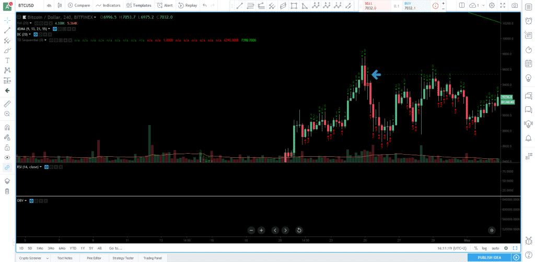Open the 4h interval selector

tap(50, 5)
